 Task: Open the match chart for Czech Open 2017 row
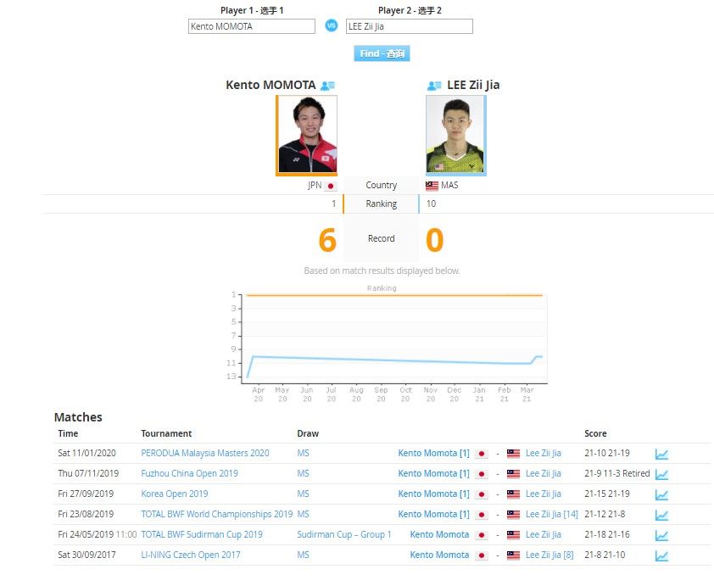(x=661, y=555)
